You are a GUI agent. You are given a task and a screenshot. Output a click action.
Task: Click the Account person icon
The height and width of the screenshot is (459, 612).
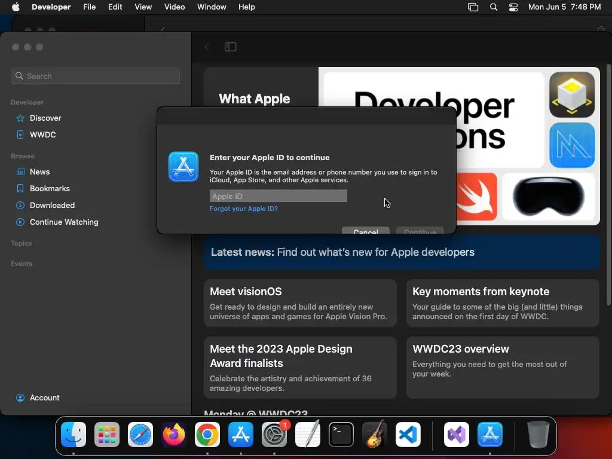point(20,397)
